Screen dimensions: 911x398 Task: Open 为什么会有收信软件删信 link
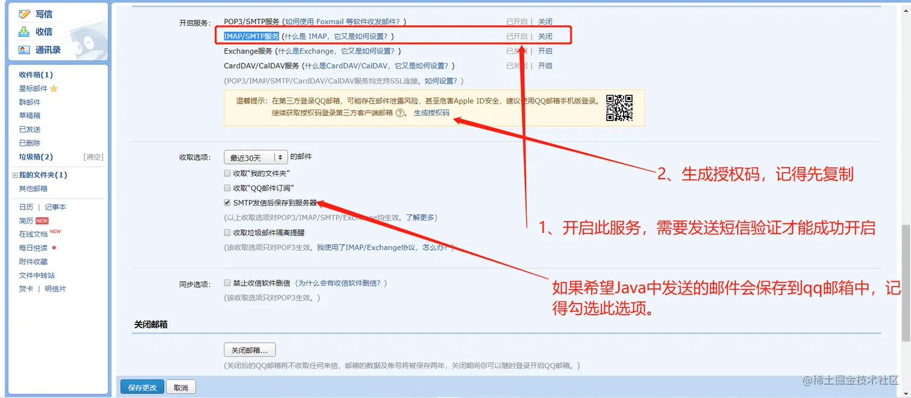click(340, 282)
